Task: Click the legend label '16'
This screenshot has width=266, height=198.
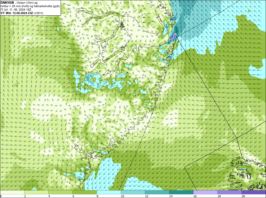Action: (x=195, y=196)
